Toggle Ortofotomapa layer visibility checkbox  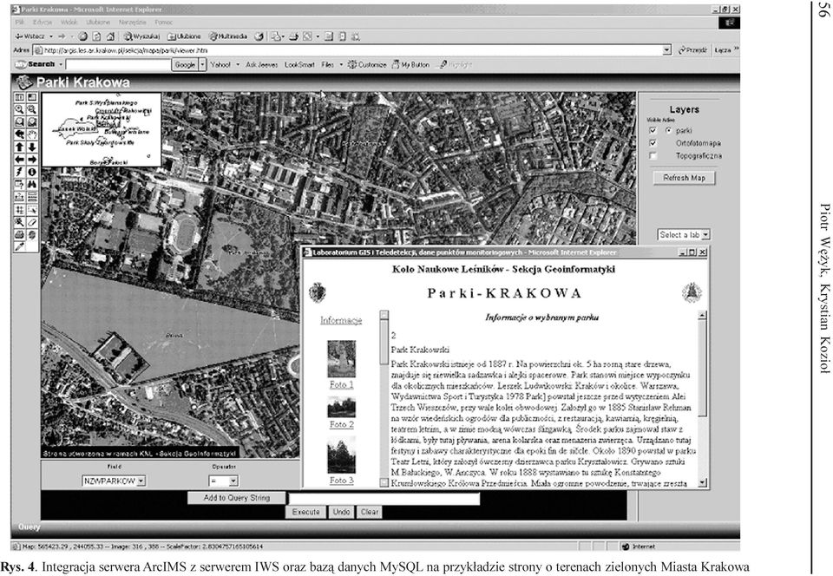pos(653,143)
